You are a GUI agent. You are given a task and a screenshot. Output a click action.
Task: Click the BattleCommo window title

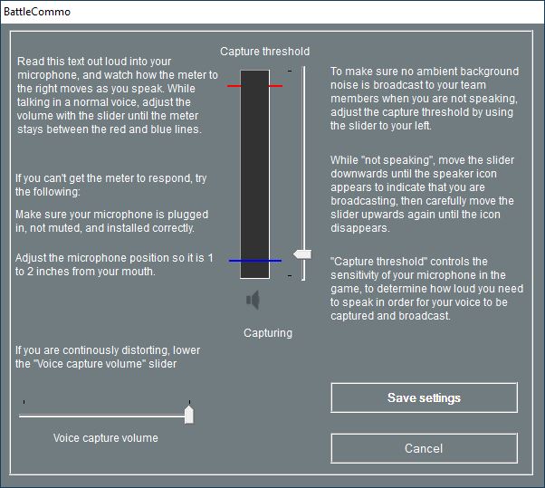pyautogui.click(x=37, y=12)
